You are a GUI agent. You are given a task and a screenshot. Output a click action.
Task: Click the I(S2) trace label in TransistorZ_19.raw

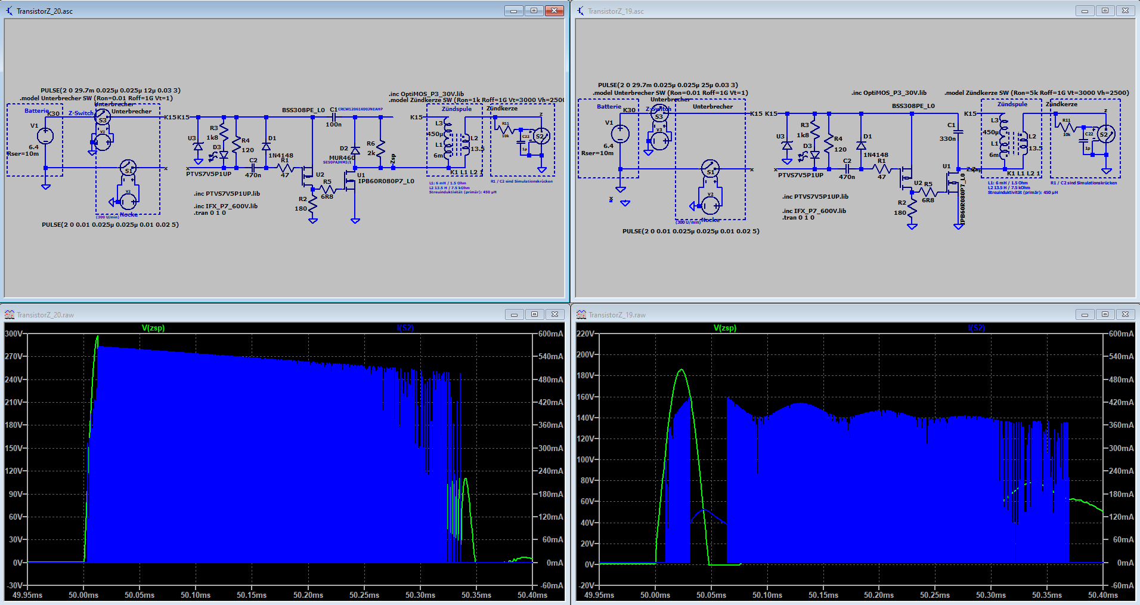(x=976, y=328)
